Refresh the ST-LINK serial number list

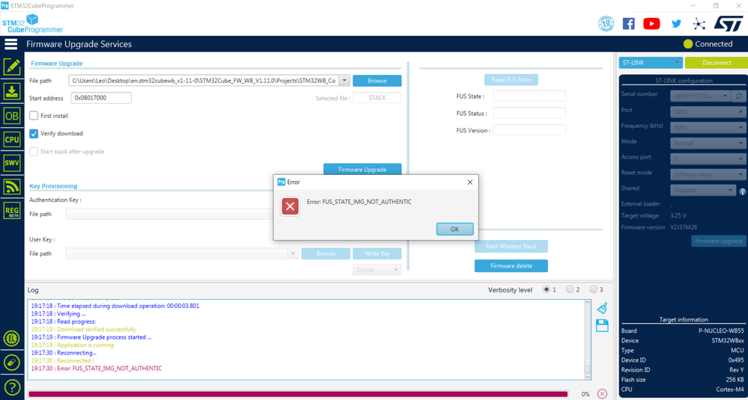739,96
